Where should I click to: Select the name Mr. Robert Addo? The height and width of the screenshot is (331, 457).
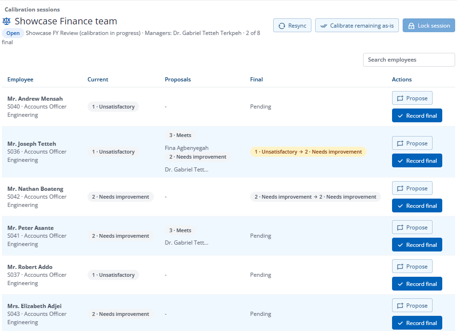(x=30, y=267)
